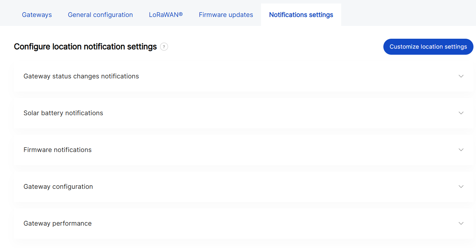476x248 pixels.
Task: Click the chevron icon on Gateway performance row
Action: click(x=461, y=223)
